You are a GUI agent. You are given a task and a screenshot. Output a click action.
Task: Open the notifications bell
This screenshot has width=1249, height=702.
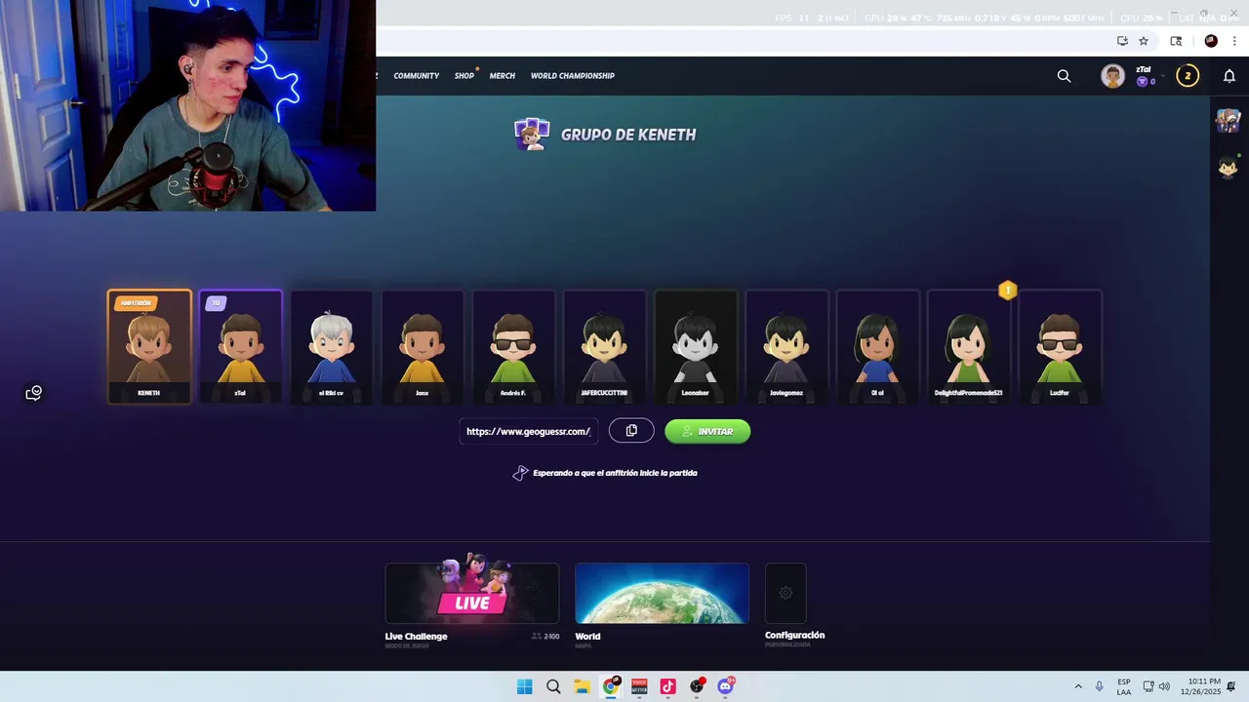(x=1229, y=76)
